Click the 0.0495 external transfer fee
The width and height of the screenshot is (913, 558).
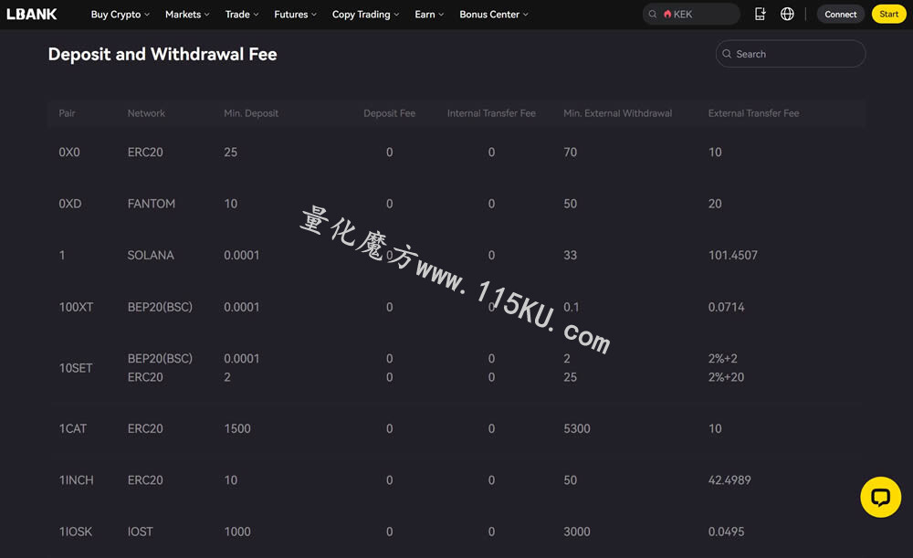[726, 532]
